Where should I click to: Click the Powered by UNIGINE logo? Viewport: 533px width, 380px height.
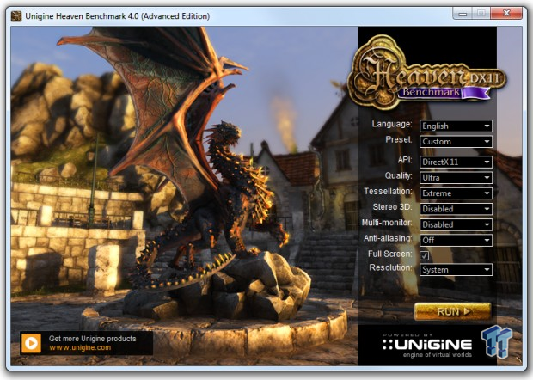point(427,345)
